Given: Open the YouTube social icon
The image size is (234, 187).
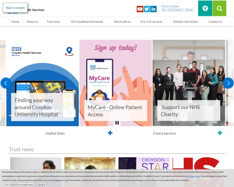Looking at the screenshot, I should pos(140,9).
